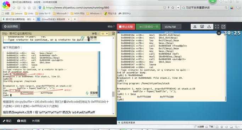
Task: Open the game center bookmark
Action: click(125, 13)
